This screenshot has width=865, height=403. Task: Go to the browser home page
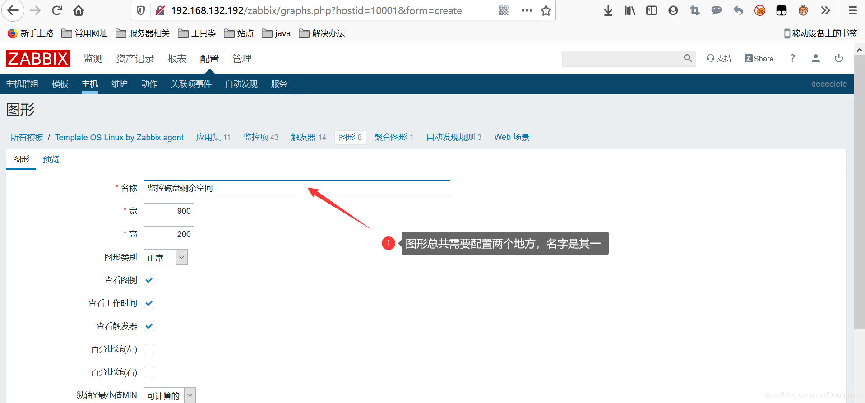click(x=79, y=10)
